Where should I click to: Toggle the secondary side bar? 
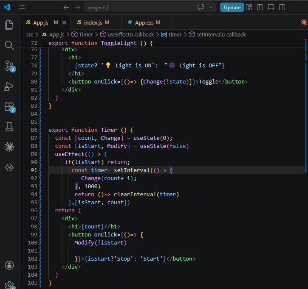[x=282, y=8]
